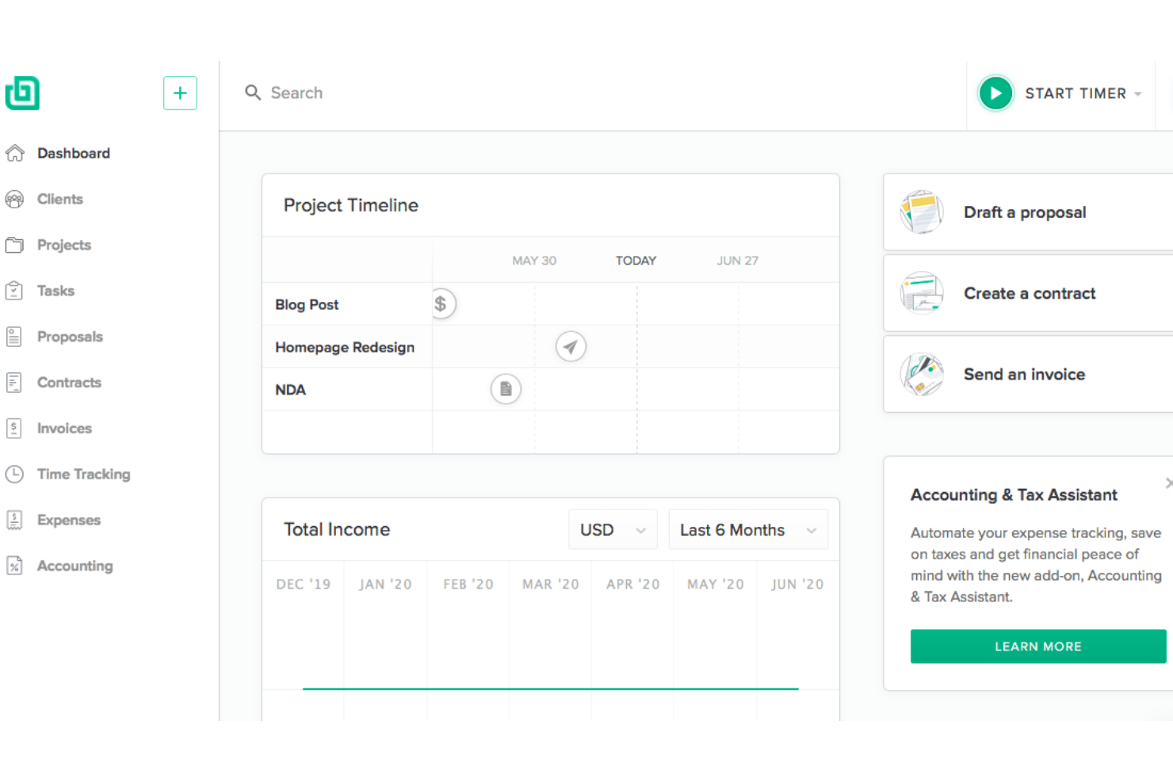Click the Accounting percent icon
The height and width of the screenshot is (782, 1173).
(x=14, y=566)
